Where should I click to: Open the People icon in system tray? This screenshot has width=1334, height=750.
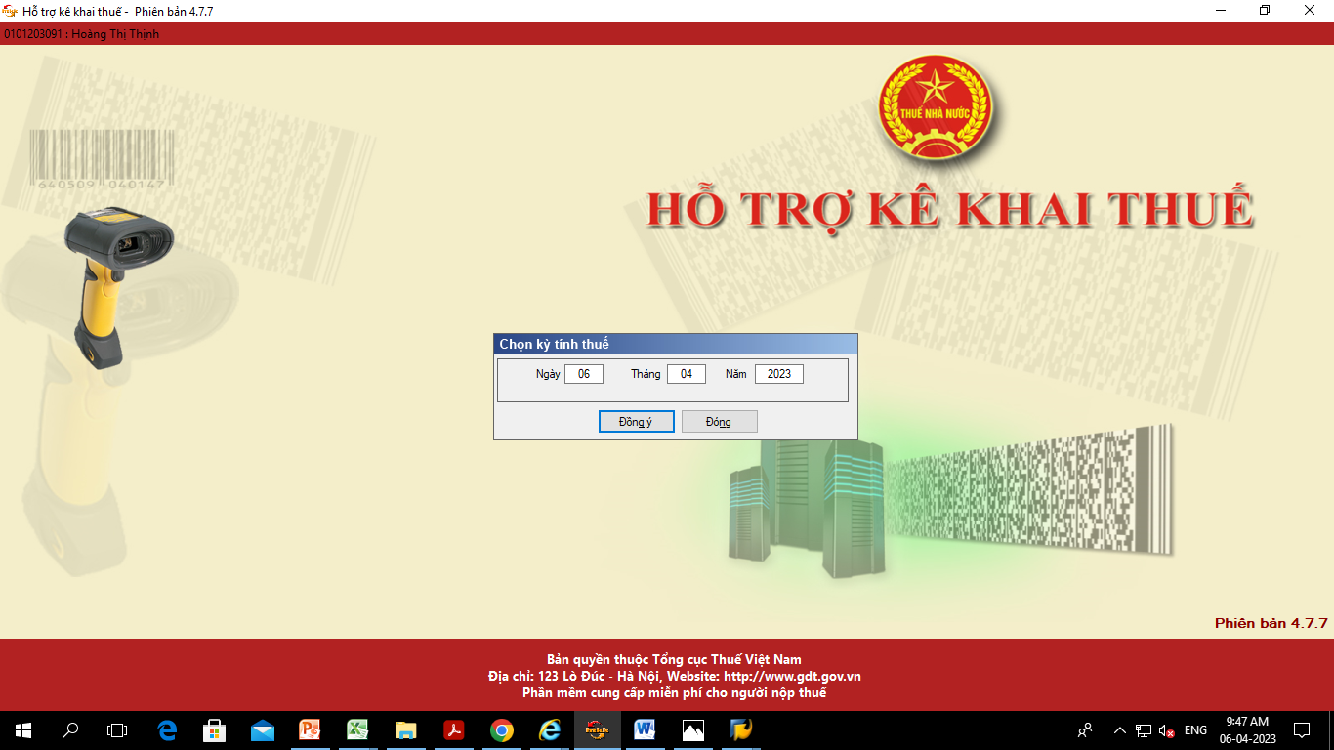[1085, 729]
